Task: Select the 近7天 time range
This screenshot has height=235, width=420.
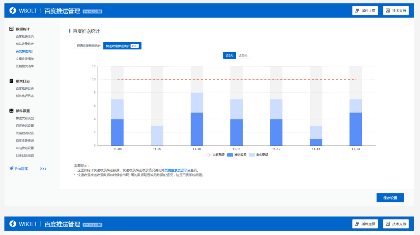Action: pyautogui.click(x=229, y=55)
